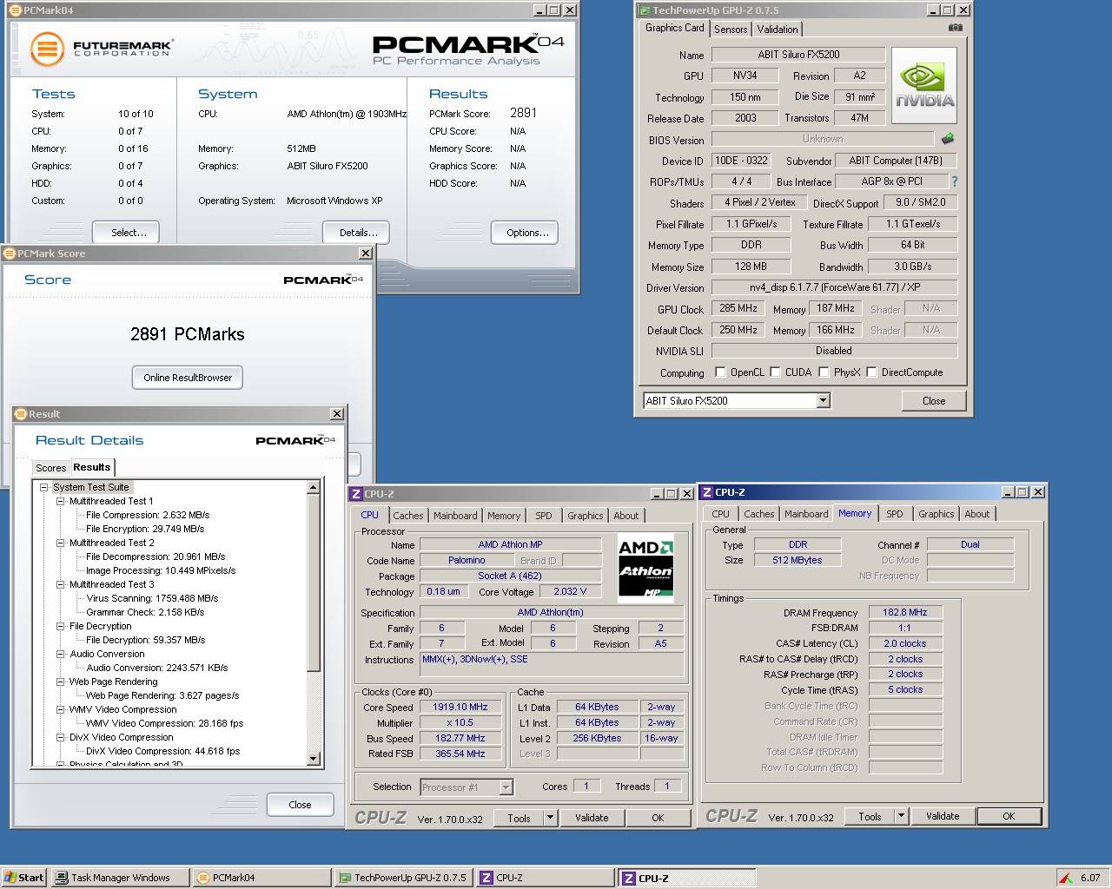Viewport: 1112px width, 889px height.
Task: Enable the PhysX checkbox in GPU-Z
Action: click(x=824, y=372)
